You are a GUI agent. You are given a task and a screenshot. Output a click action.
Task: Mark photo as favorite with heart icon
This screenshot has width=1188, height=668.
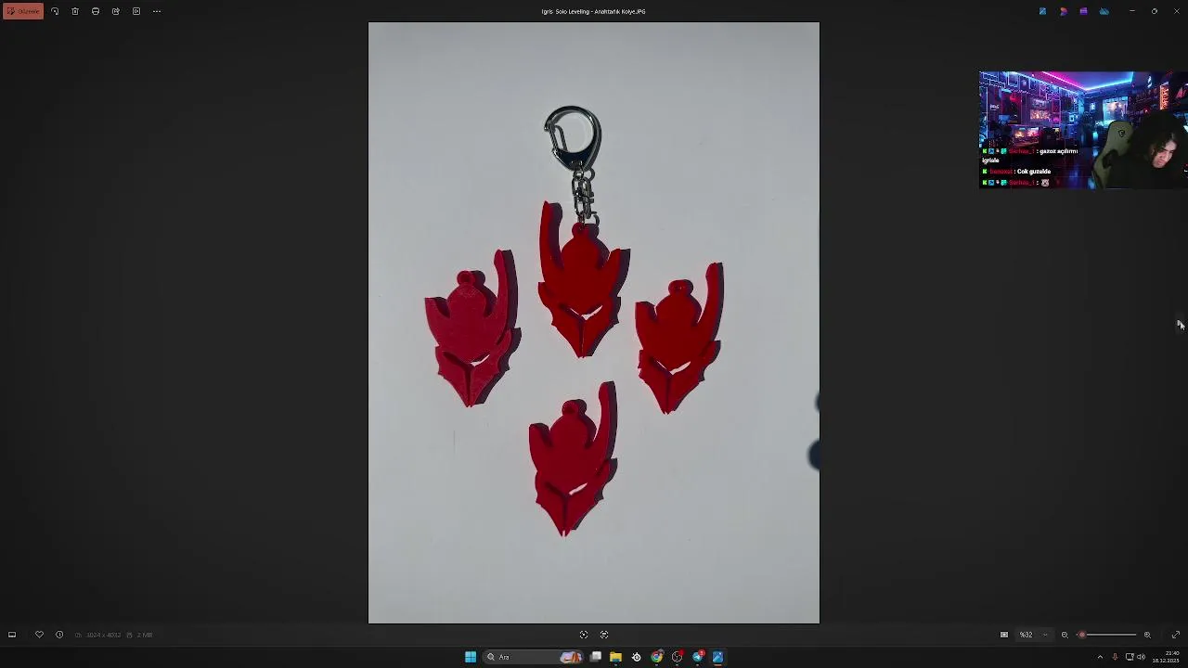click(x=39, y=635)
